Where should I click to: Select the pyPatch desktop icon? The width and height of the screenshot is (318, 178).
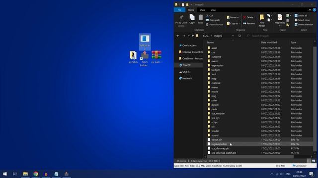click(x=133, y=57)
